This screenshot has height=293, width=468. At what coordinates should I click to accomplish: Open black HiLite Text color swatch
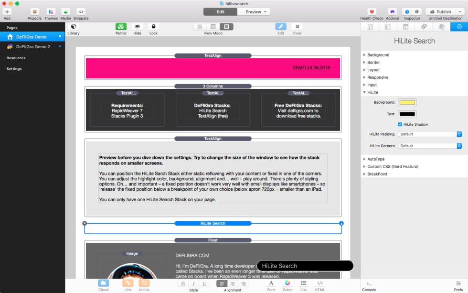[x=407, y=114]
